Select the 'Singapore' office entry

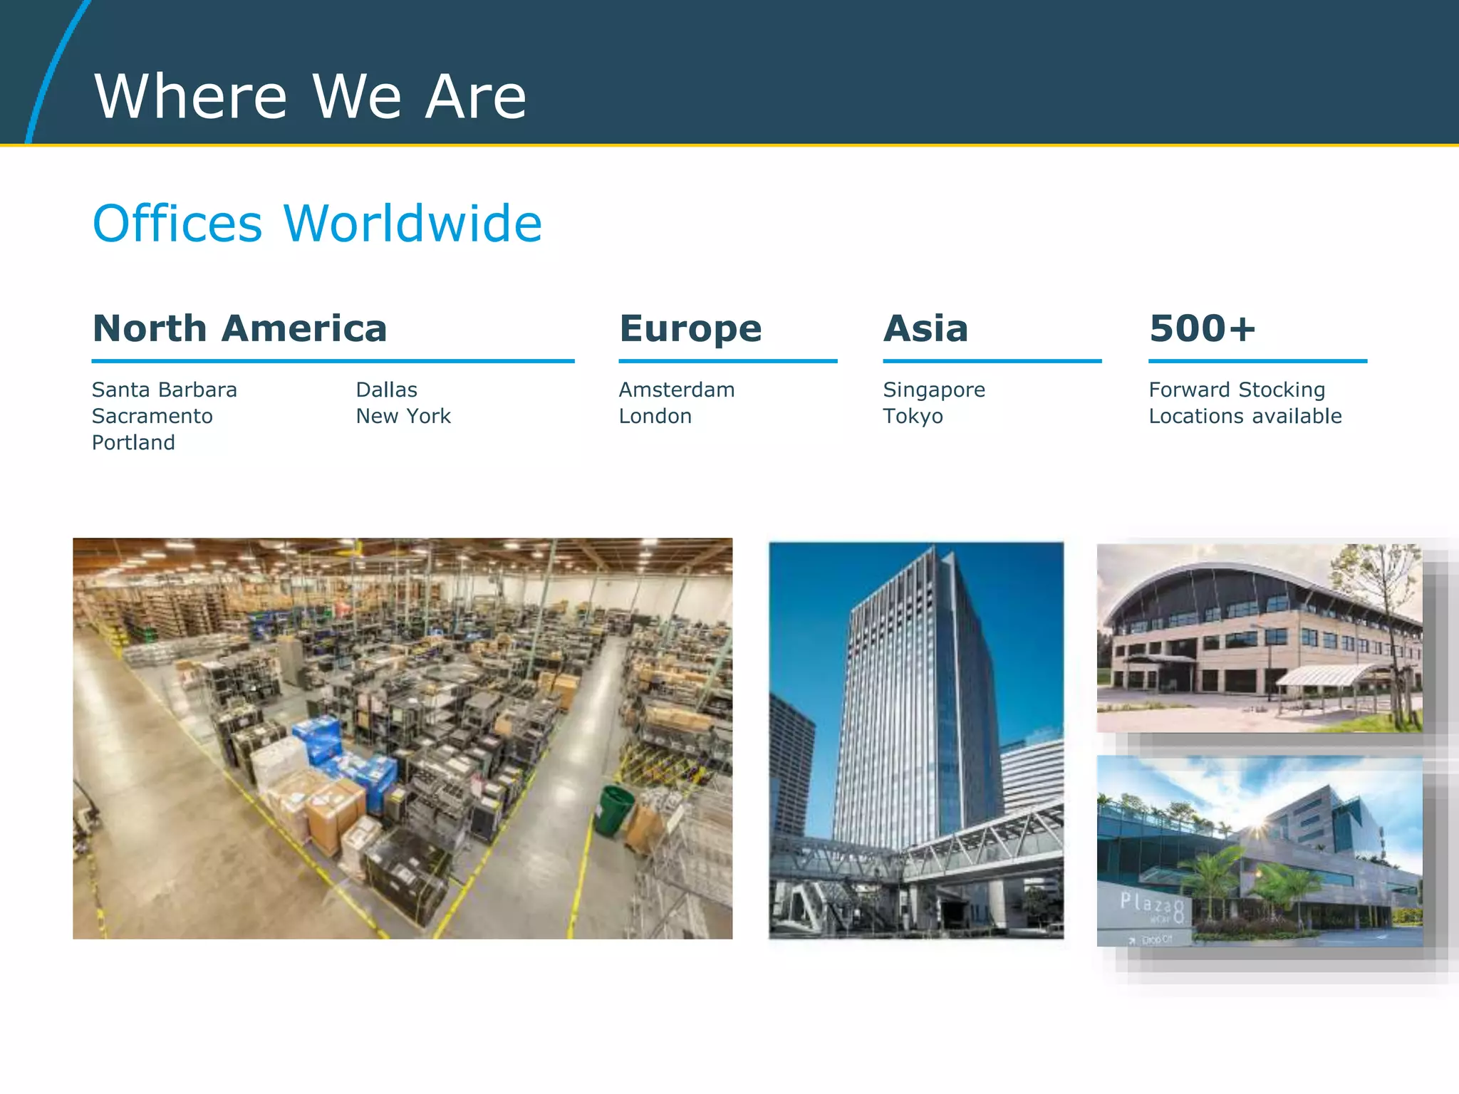(934, 390)
